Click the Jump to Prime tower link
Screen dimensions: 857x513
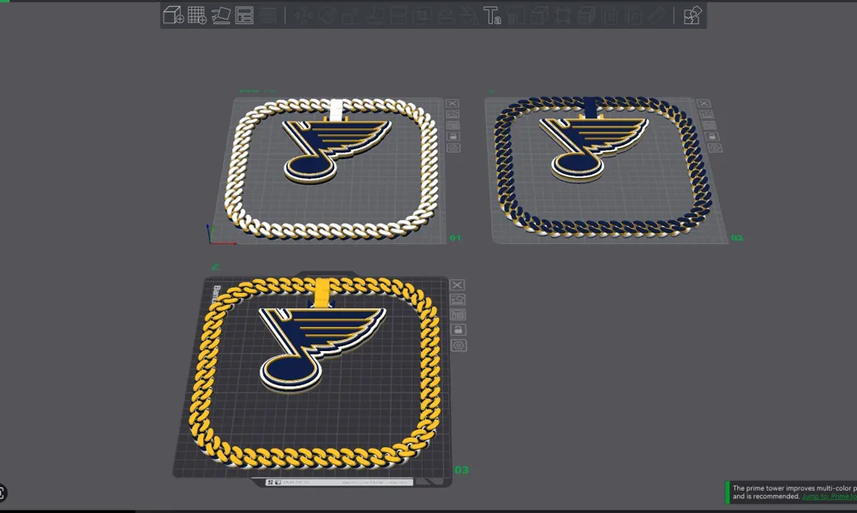tap(829, 496)
